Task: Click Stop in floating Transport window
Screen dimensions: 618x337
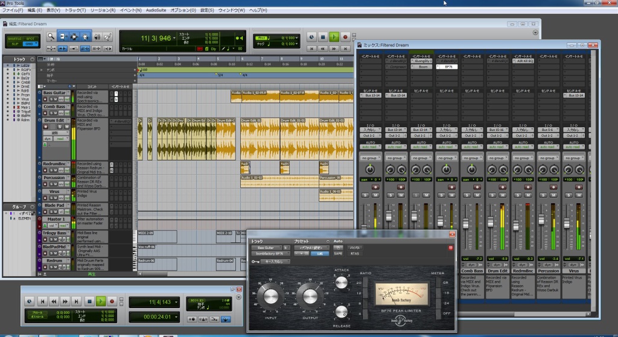Action: pos(89,301)
